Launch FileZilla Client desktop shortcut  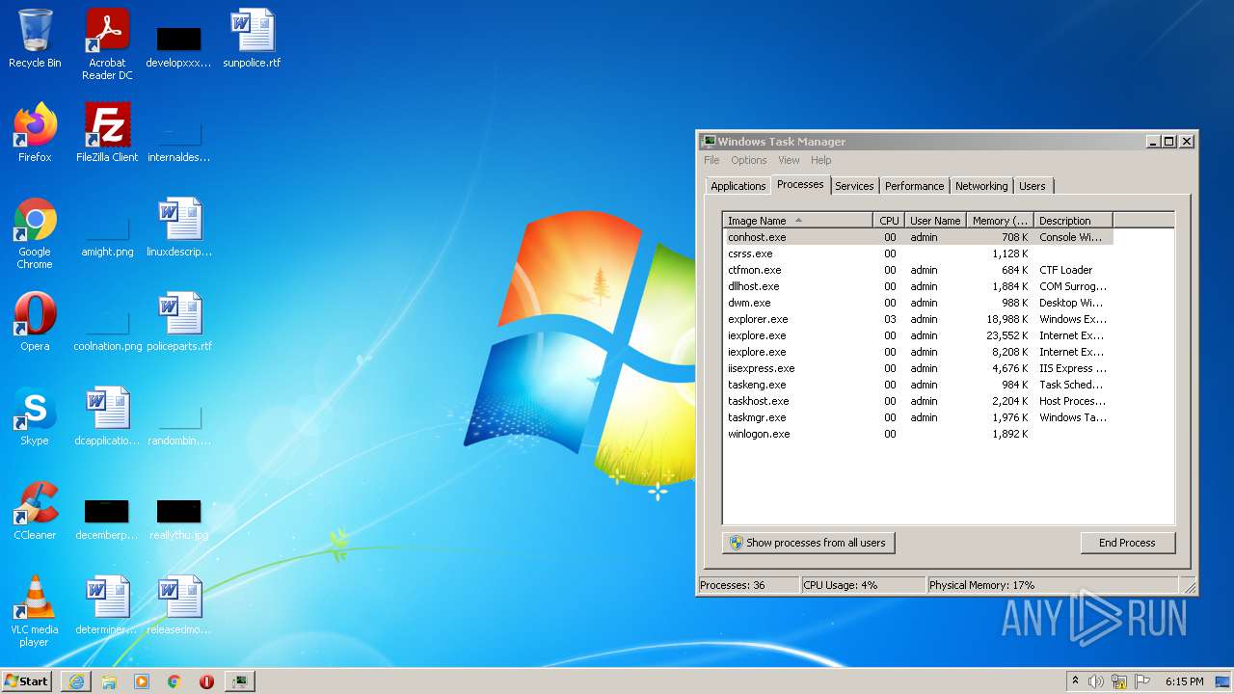coord(107,133)
